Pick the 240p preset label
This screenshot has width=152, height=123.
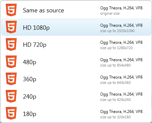tap(30, 97)
